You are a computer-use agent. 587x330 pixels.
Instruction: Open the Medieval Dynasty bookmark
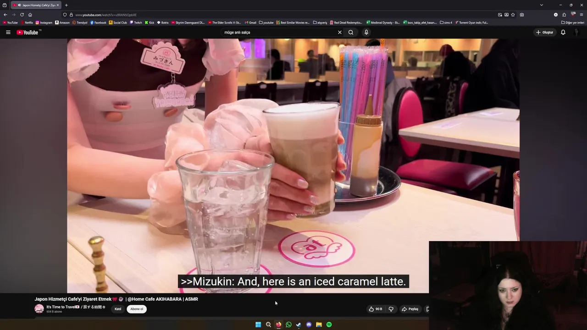[383, 22]
